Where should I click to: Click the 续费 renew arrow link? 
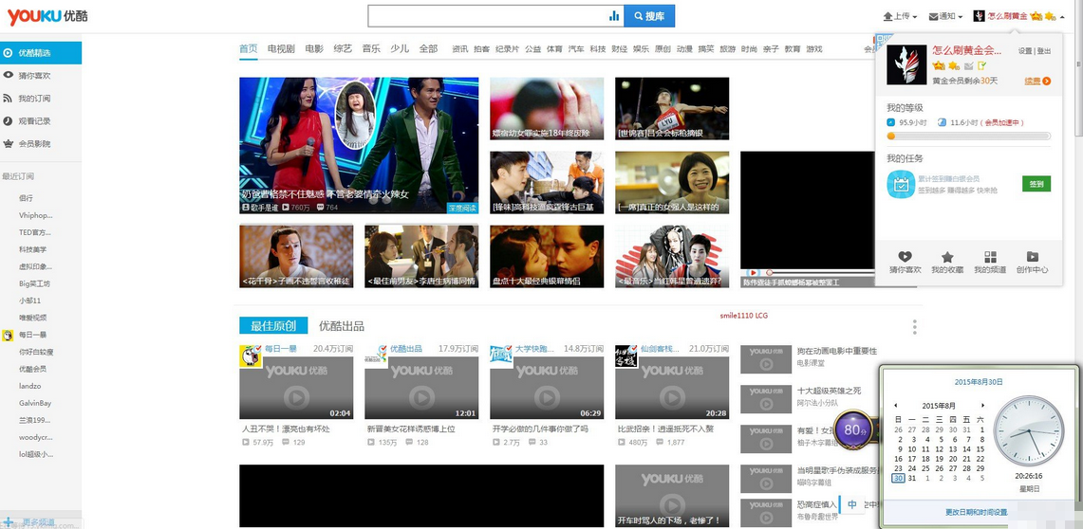point(1037,81)
